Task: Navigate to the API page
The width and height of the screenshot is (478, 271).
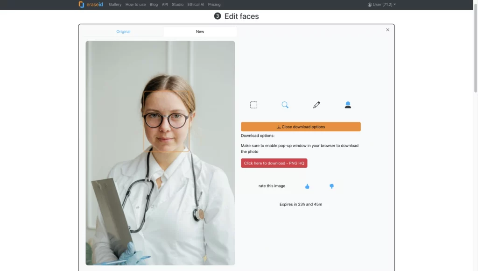Action: pos(165,5)
